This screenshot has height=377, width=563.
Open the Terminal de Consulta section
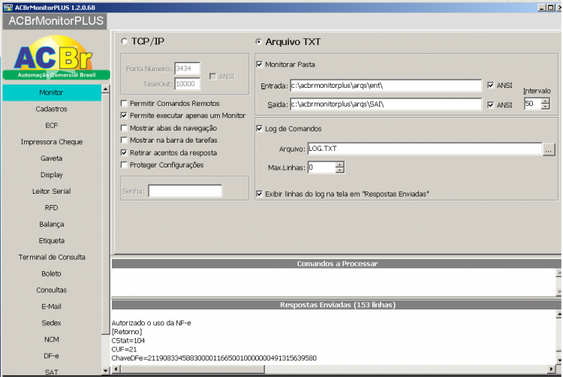pyautogui.click(x=52, y=258)
